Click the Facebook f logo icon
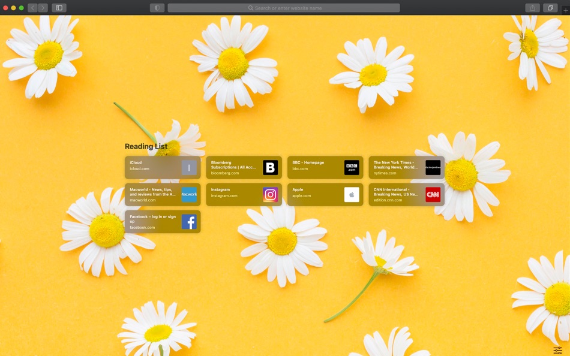This screenshot has width=570, height=356. pos(189,222)
